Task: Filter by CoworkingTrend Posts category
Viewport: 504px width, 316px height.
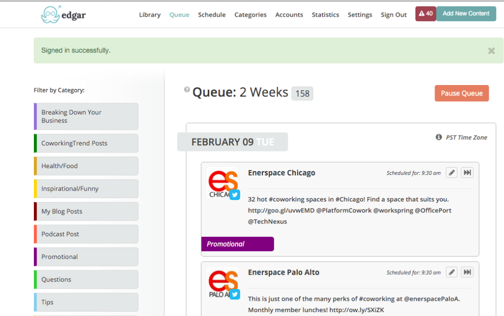Action: pyautogui.click(x=86, y=143)
